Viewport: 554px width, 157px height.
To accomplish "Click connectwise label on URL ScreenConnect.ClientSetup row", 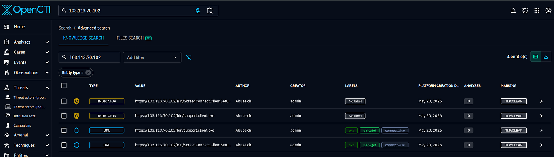I will click(x=395, y=145).
